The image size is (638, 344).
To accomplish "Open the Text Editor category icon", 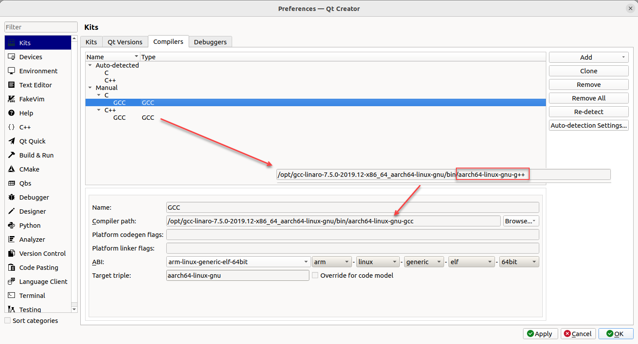I will 11,85.
